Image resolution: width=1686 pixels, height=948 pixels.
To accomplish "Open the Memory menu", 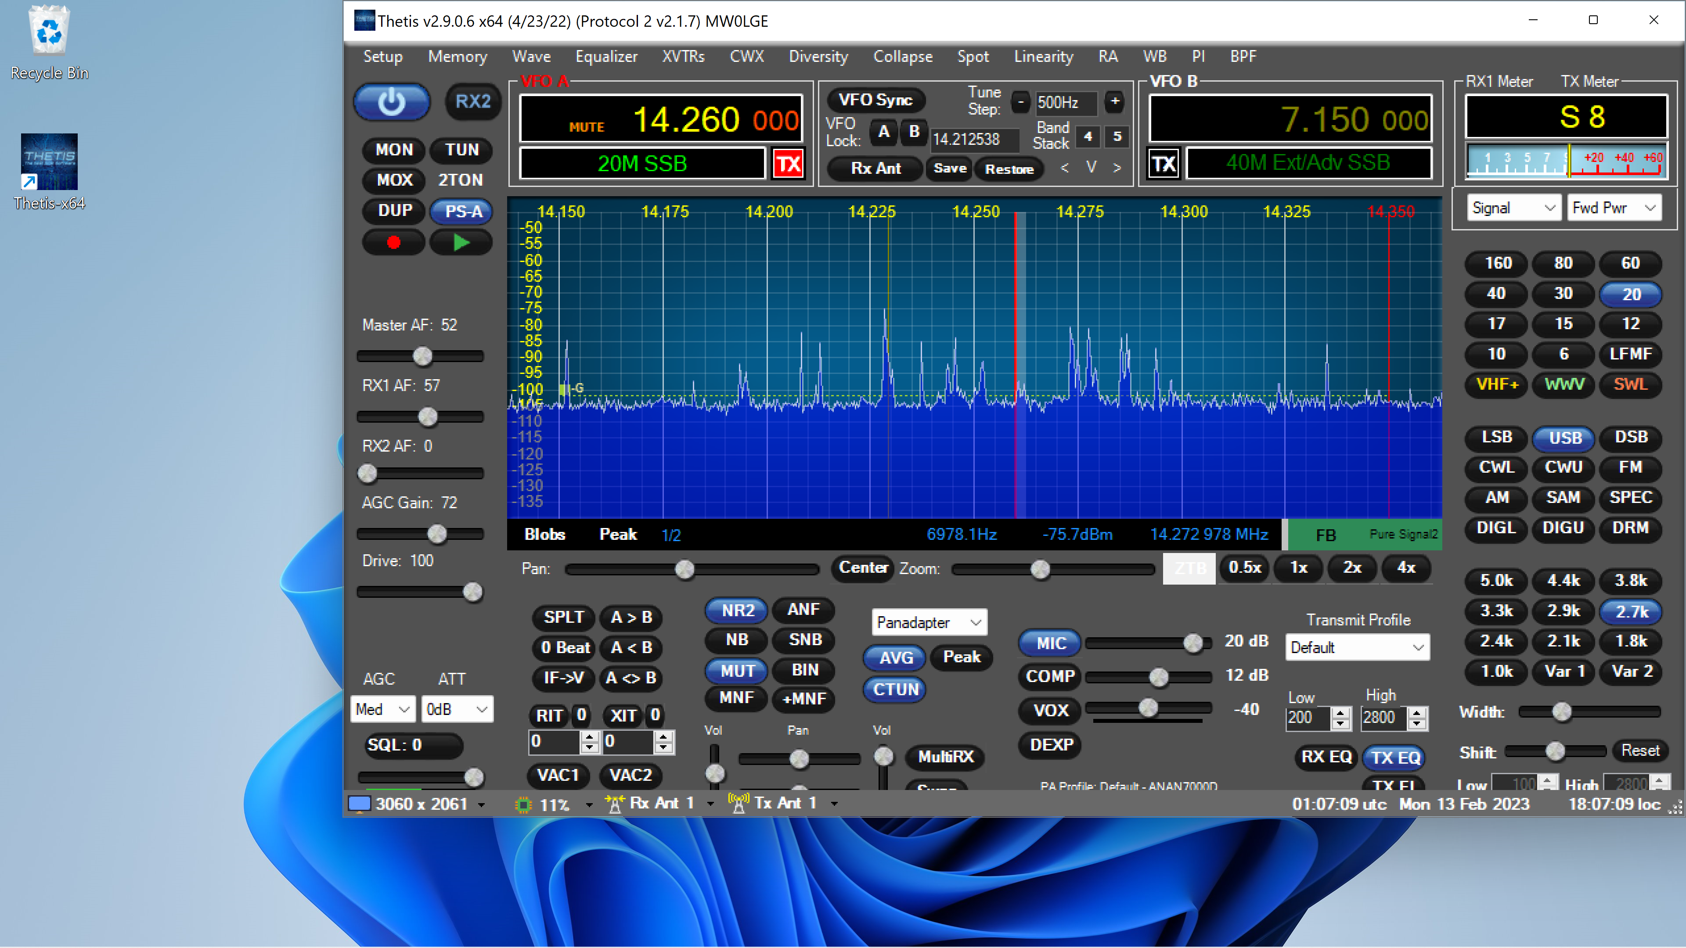I will click(x=458, y=57).
